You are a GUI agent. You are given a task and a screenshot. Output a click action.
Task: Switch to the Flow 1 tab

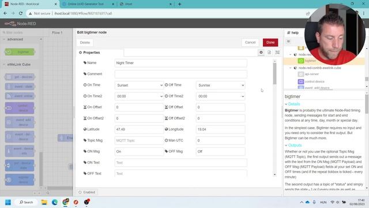click(x=57, y=32)
